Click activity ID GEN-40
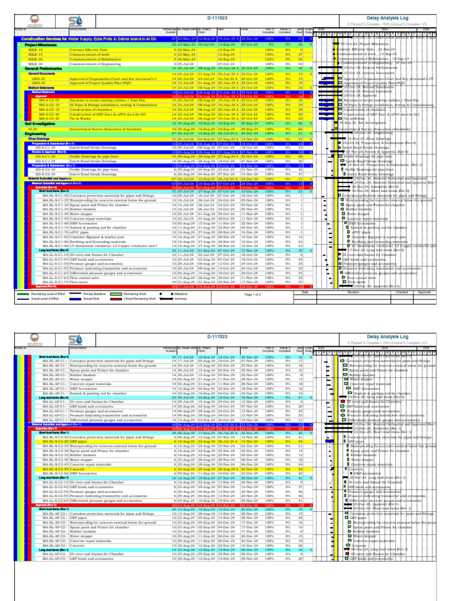The image size is (451, 601). click(38, 83)
